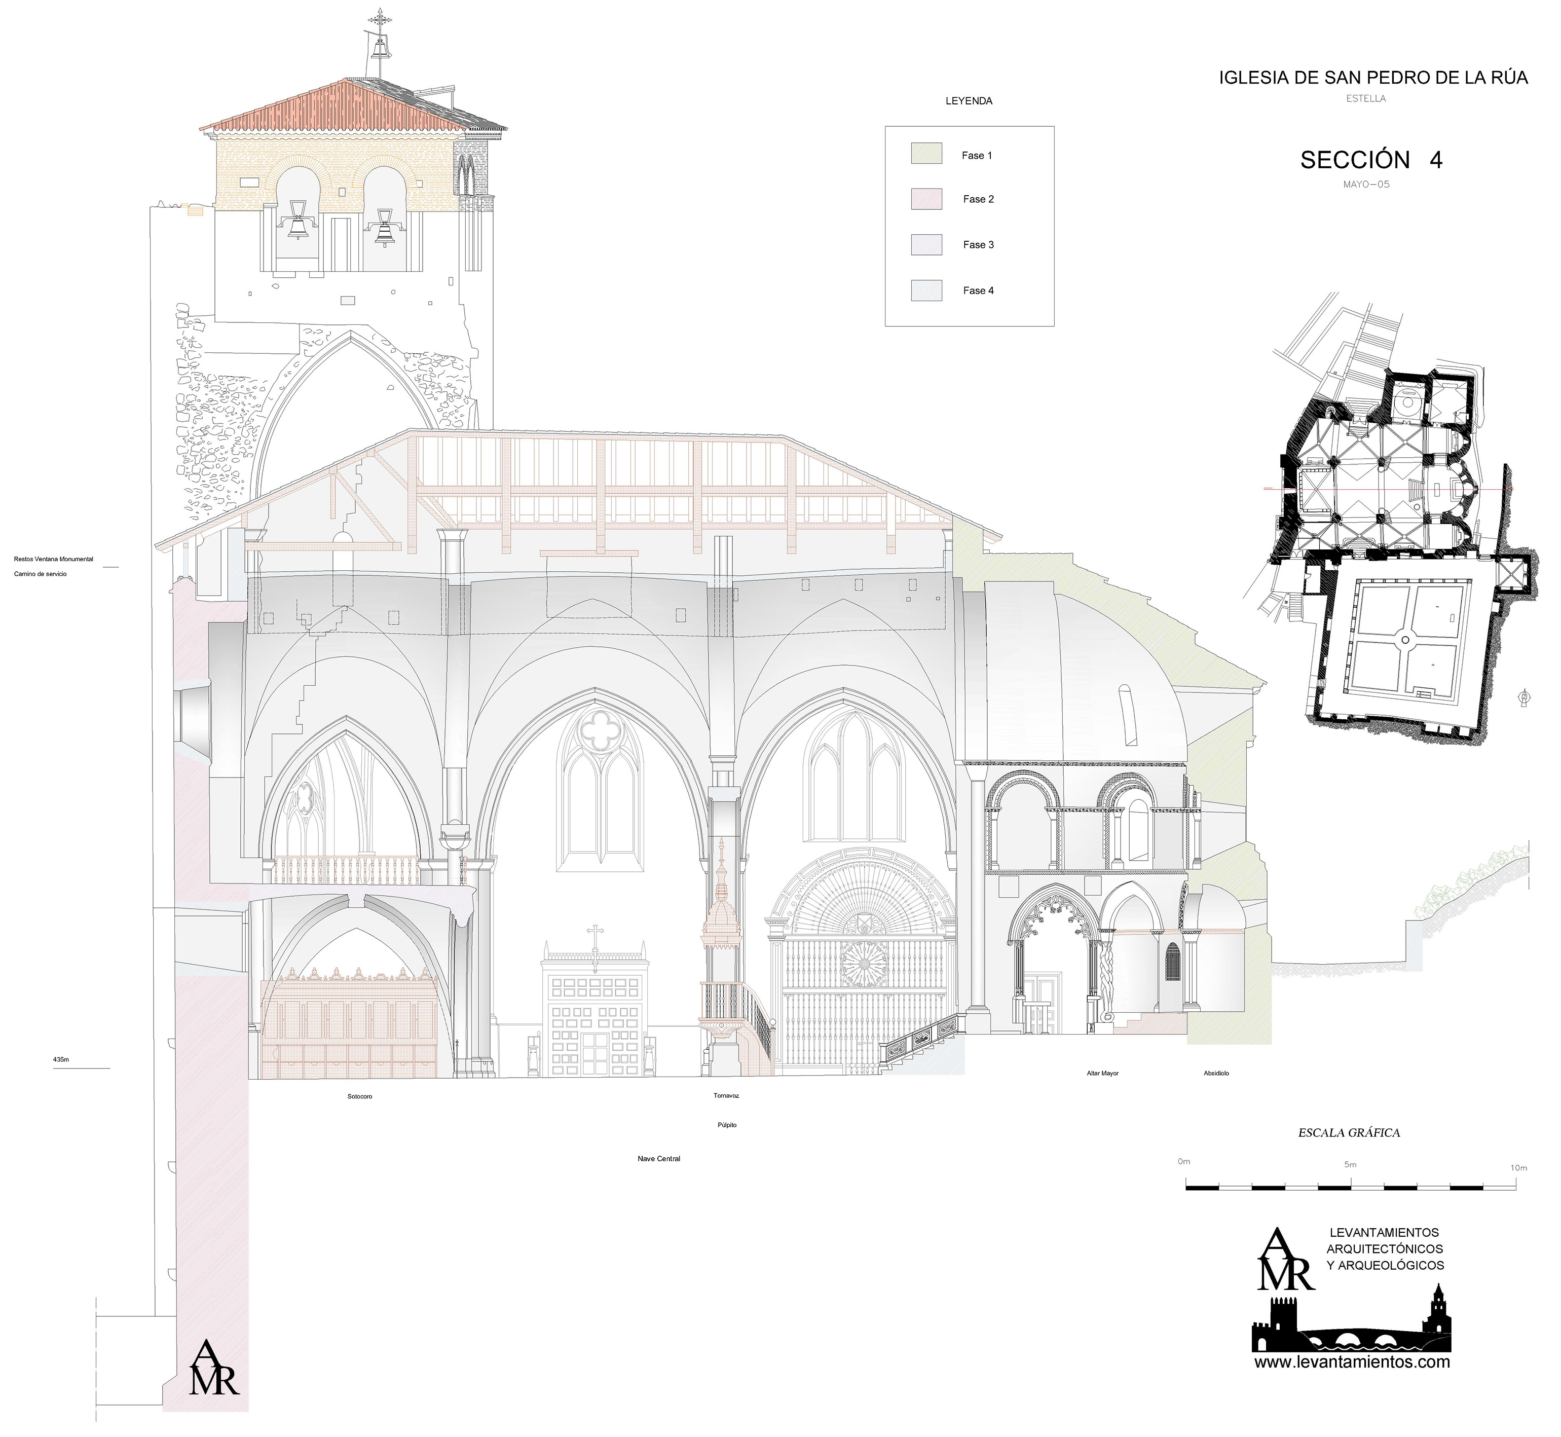Click the Fase 1 green legend swatch

point(926,153)
